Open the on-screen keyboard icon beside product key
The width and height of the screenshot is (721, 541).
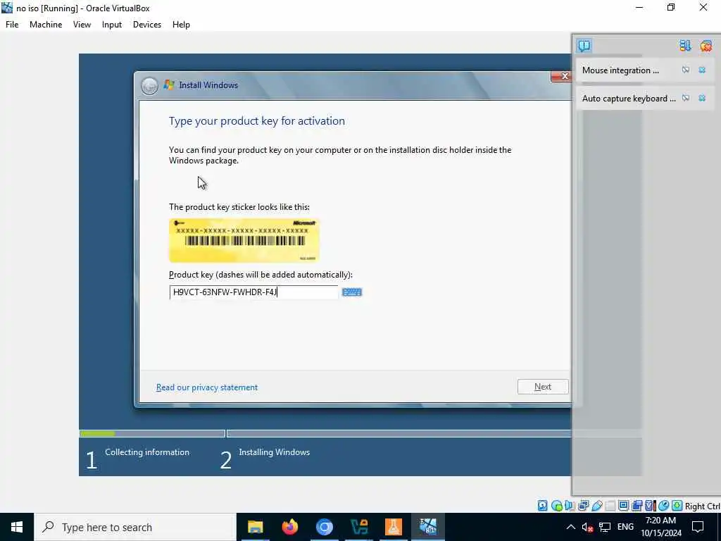pyautogui.click(x=352, y=292)
